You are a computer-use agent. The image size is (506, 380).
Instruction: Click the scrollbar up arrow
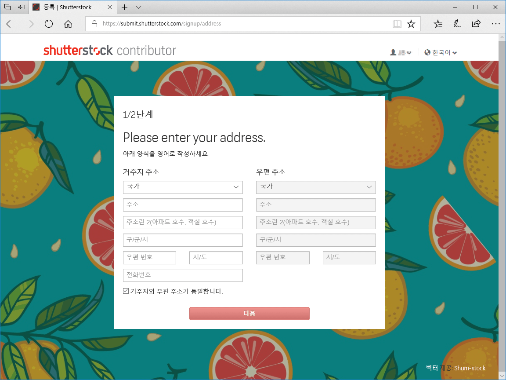(502, 37)
